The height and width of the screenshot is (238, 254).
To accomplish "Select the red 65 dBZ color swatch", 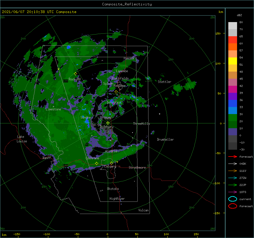I will click(x=233, y=40).
